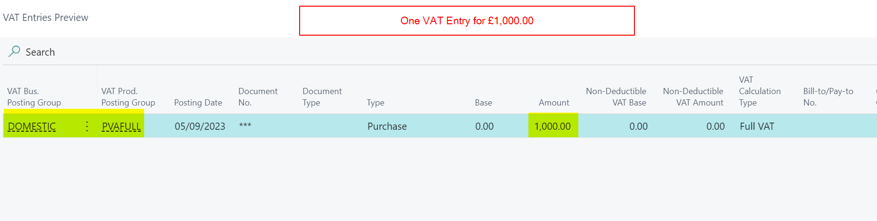
Task: Click the VAT Calculation Type header
Action: tap(760, 91)
